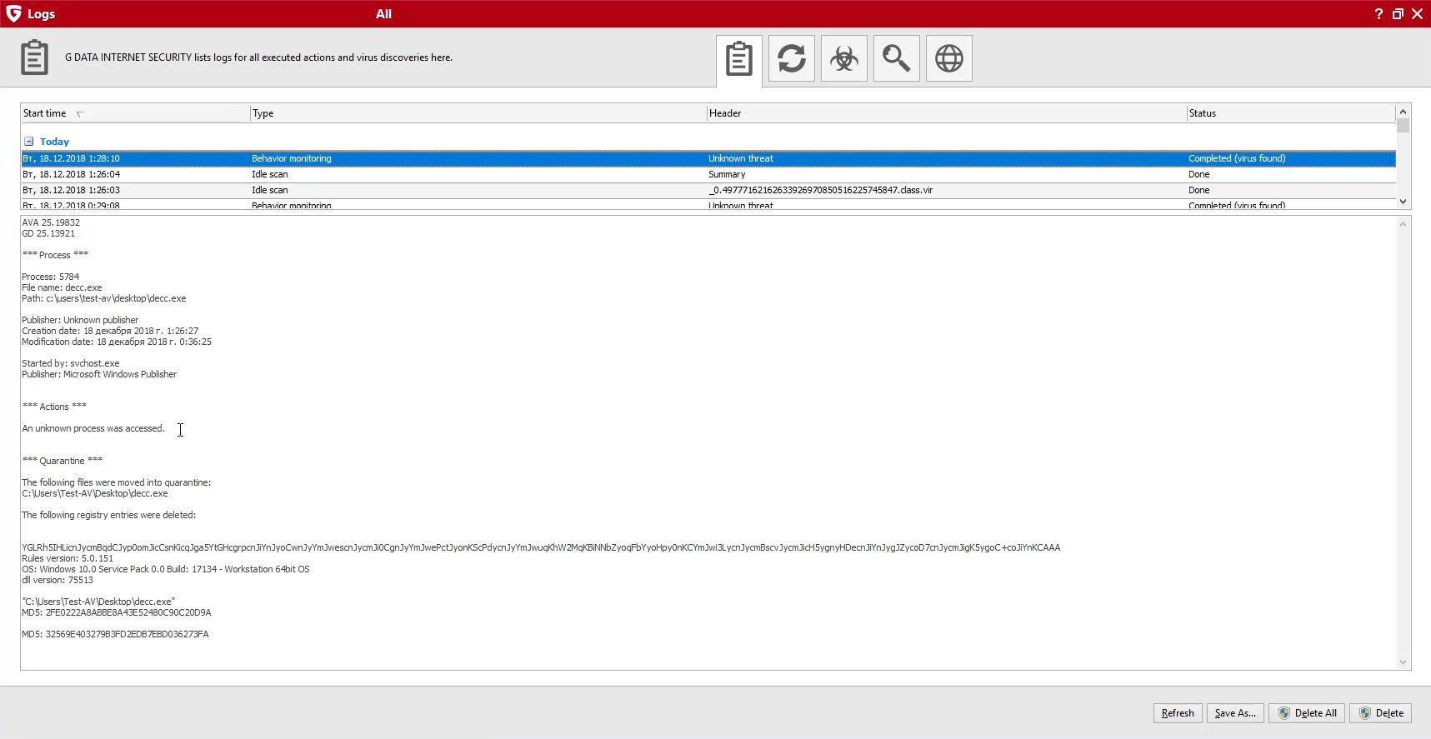1431x739 pixels.
Task: Click the MD5 hash 2FE0222A8ABBE8A43E52480C90C20D9A line
Action: tap(117, 612)
